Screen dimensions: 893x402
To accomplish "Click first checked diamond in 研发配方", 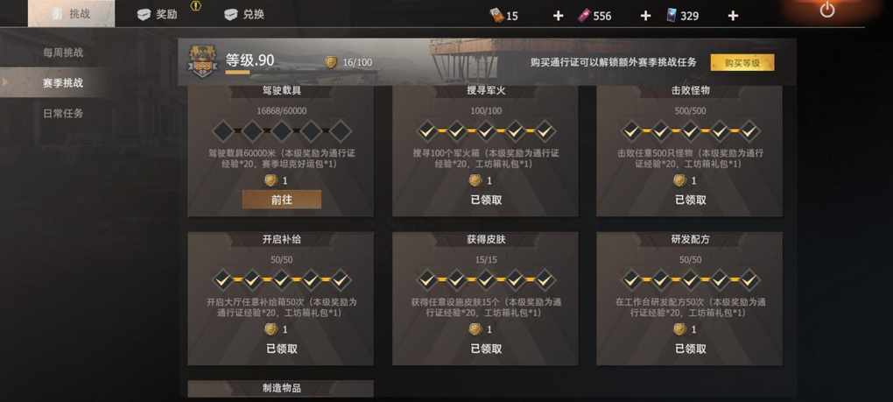I will click(x=631, y=279).
